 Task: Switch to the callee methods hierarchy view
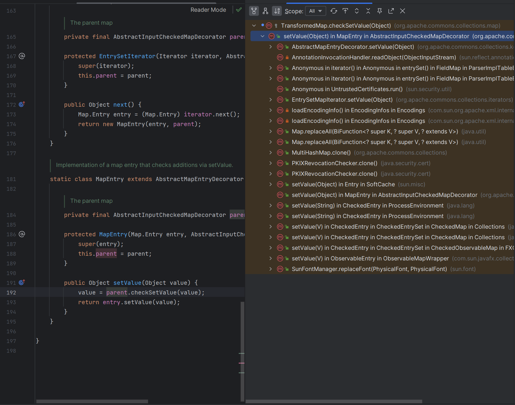pyautogui.click(x=265, y=11)
